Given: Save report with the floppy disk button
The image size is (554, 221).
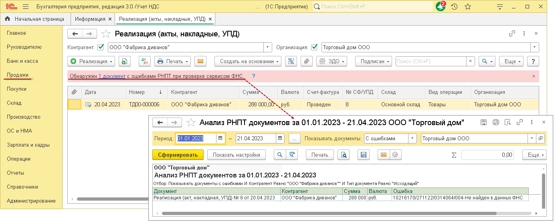Looking at the screenshot, I should [364, 155].
